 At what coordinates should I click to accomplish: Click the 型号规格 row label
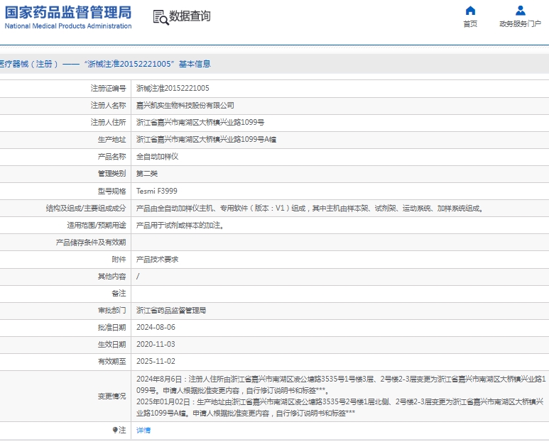pyautogui.click(x=112, y=192)
